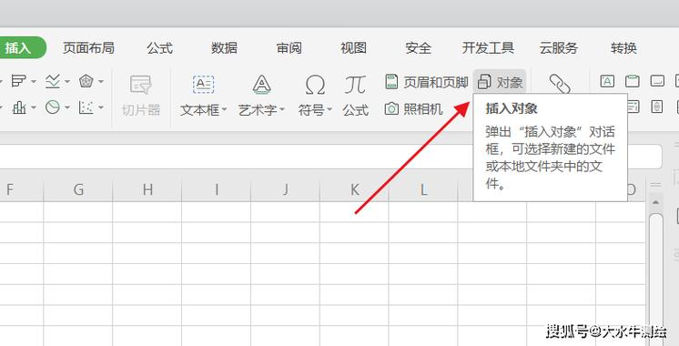Select column H header
Viewport: 679px width, 346px height.
click(x=147, y=189)
